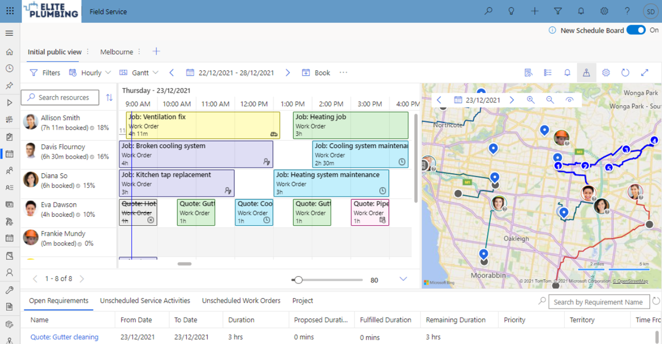Open the booking alerts bell in board toolbar
662x344 pixels.
coord(567,73)
